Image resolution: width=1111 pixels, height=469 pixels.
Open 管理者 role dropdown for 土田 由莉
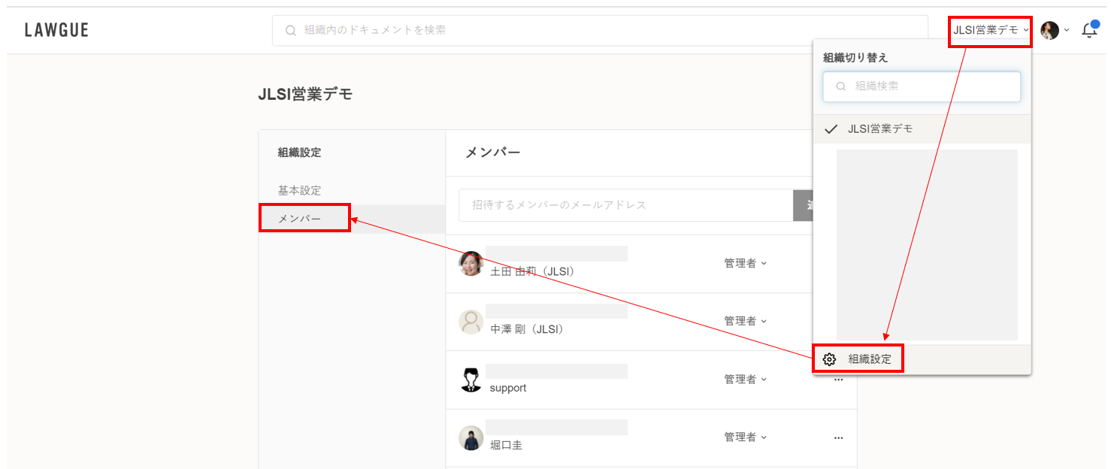pyautogui.click(x=745, y=263)
